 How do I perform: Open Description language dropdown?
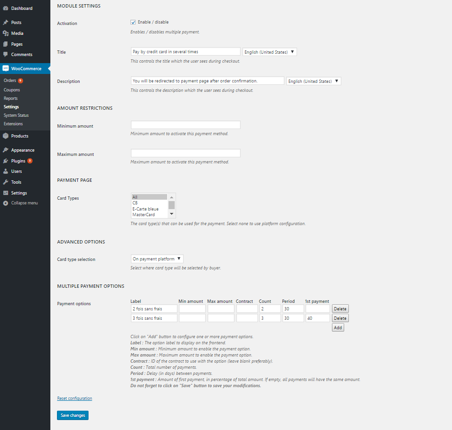click(314, 81)
